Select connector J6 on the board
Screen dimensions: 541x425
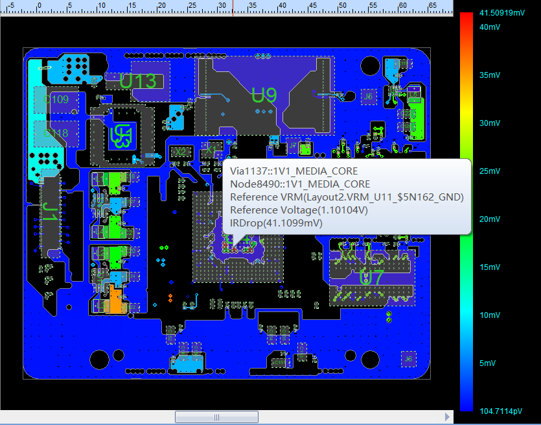pyautogui.click(x=409, y=359)
